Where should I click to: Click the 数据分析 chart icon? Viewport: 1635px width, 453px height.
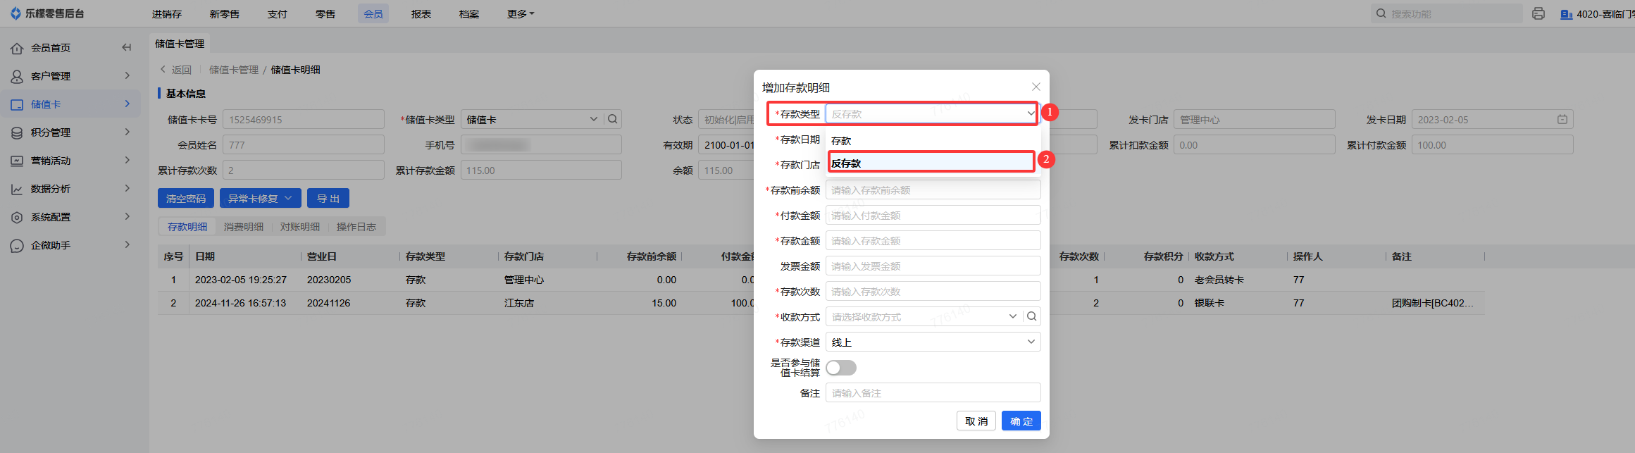[17, 190]
